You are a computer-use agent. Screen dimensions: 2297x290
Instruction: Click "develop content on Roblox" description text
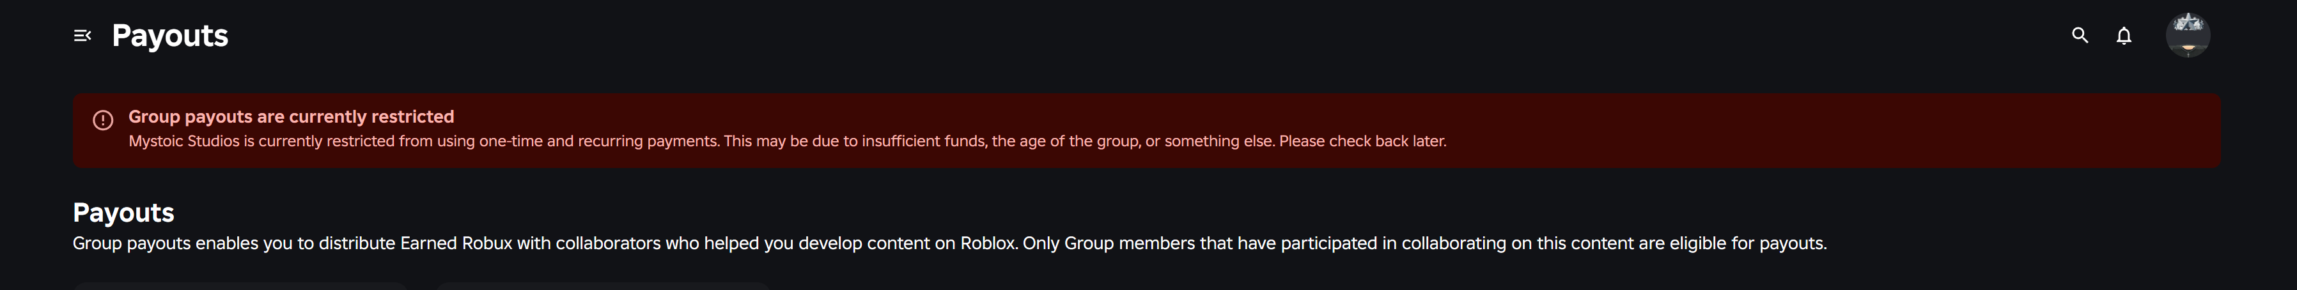pyautogui.click(x=907, y=243)
